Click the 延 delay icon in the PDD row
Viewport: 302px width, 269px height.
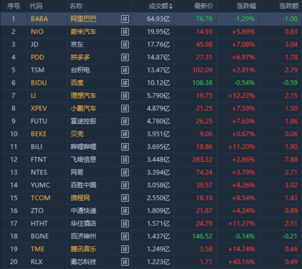(x=125, y=57)
